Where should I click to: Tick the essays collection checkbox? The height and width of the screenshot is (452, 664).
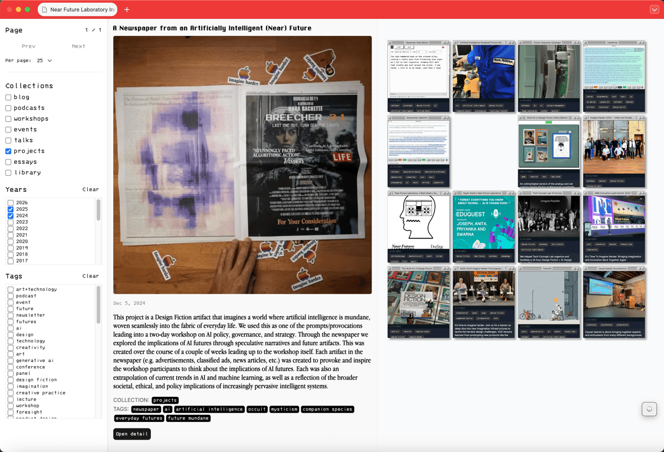[8, 162]
